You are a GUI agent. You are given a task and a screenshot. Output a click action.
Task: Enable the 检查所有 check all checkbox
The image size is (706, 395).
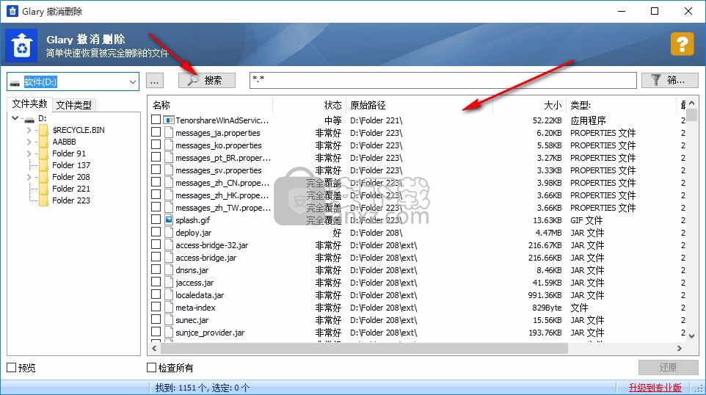tap(152, 368)
